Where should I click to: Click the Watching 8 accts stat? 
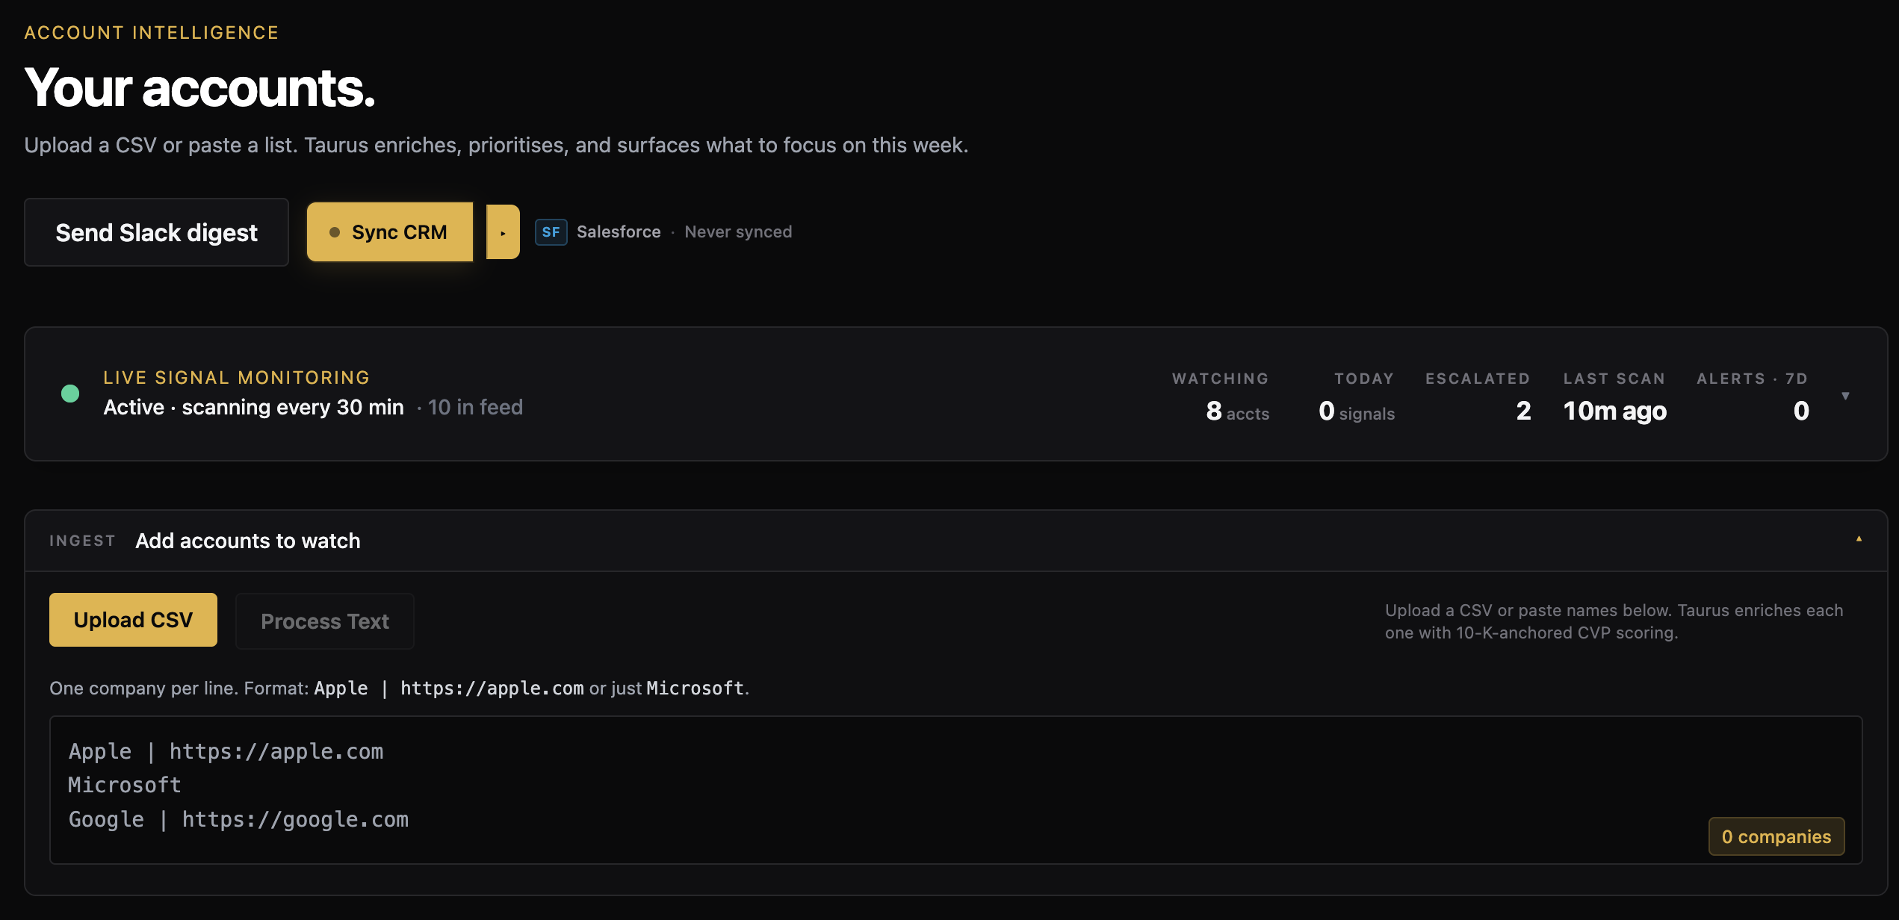(1221, 397)
